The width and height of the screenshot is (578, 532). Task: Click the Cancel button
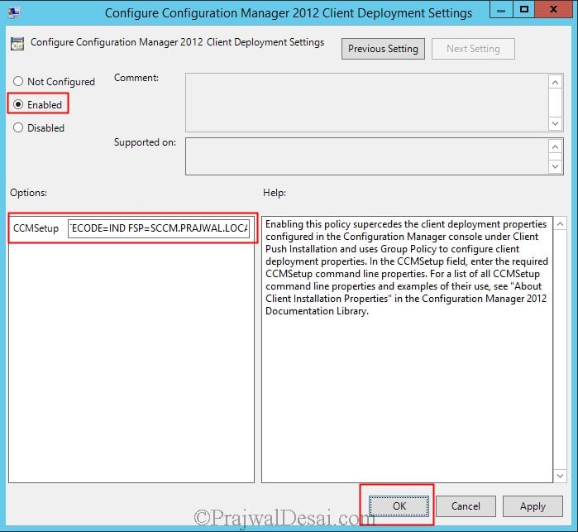[x=466, y=506]
